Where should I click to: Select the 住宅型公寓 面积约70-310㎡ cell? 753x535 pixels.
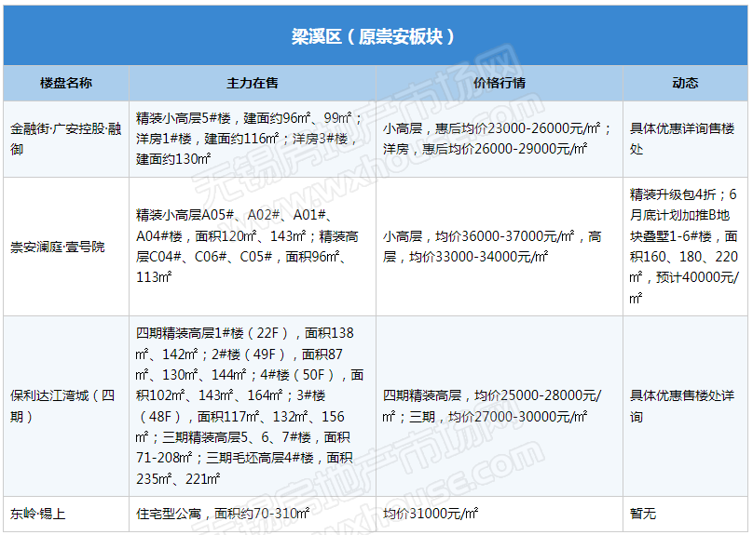pyautogui.click(x=224, y=513)
